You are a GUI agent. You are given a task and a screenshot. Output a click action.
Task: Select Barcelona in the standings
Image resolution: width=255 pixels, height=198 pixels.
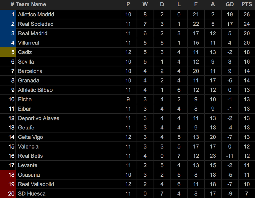[x=30, y=71]
